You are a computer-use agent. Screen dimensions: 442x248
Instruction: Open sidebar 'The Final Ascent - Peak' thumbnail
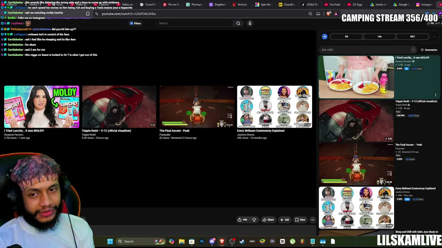click(356, 164)
